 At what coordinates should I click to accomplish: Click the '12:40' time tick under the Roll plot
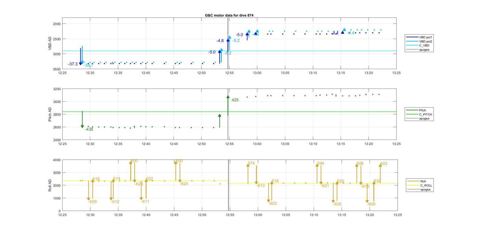146,215
